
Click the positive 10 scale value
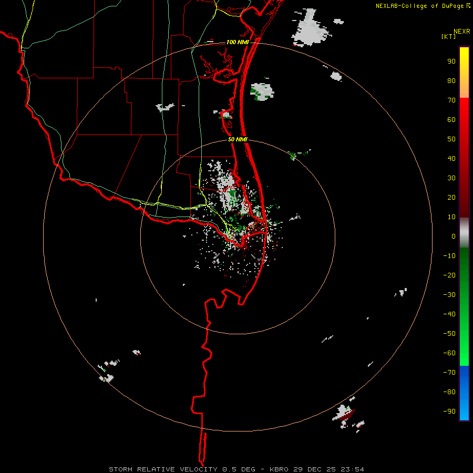click(x=451, y=217)
